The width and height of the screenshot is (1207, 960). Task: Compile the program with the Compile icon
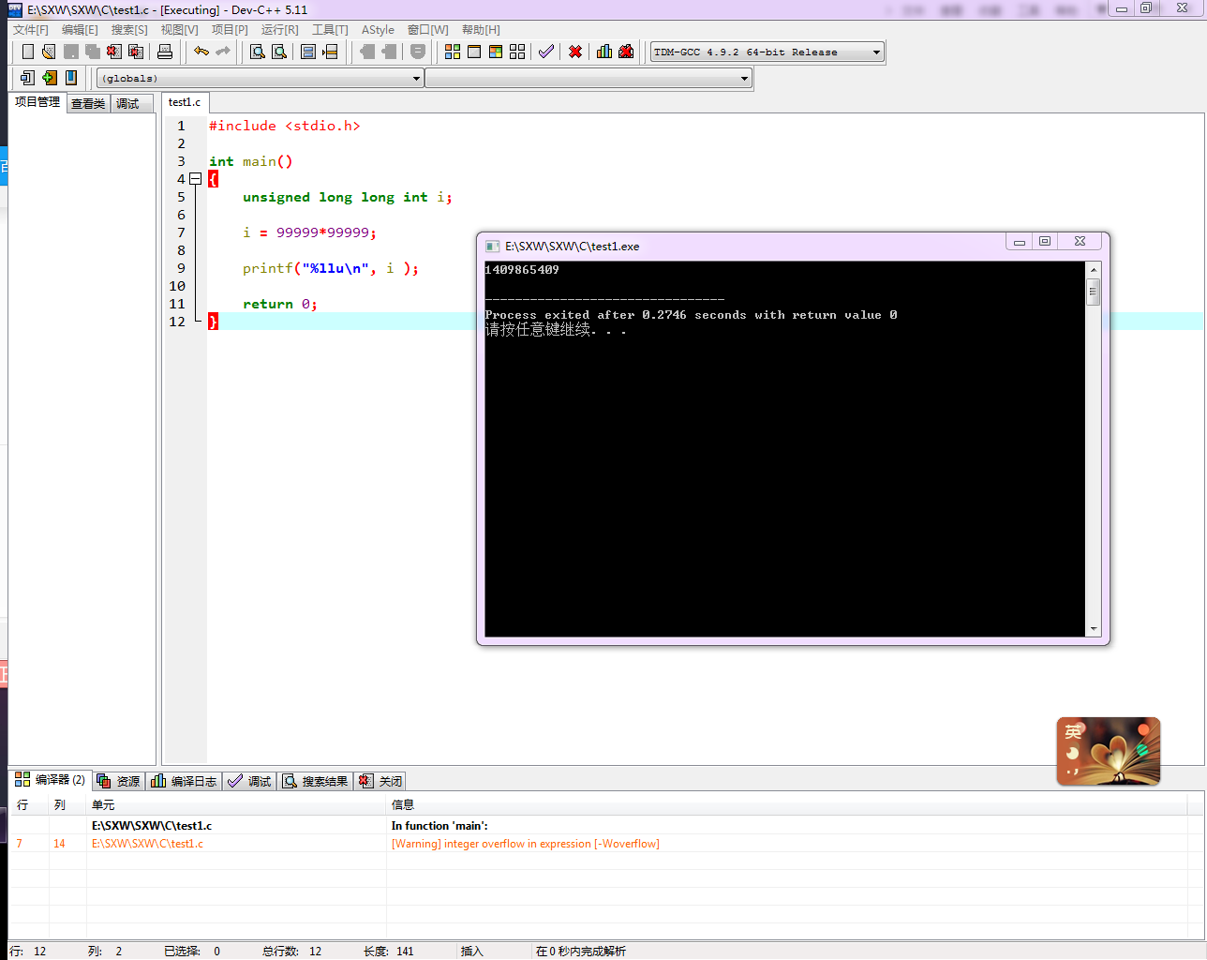click(x=453, y=52)
